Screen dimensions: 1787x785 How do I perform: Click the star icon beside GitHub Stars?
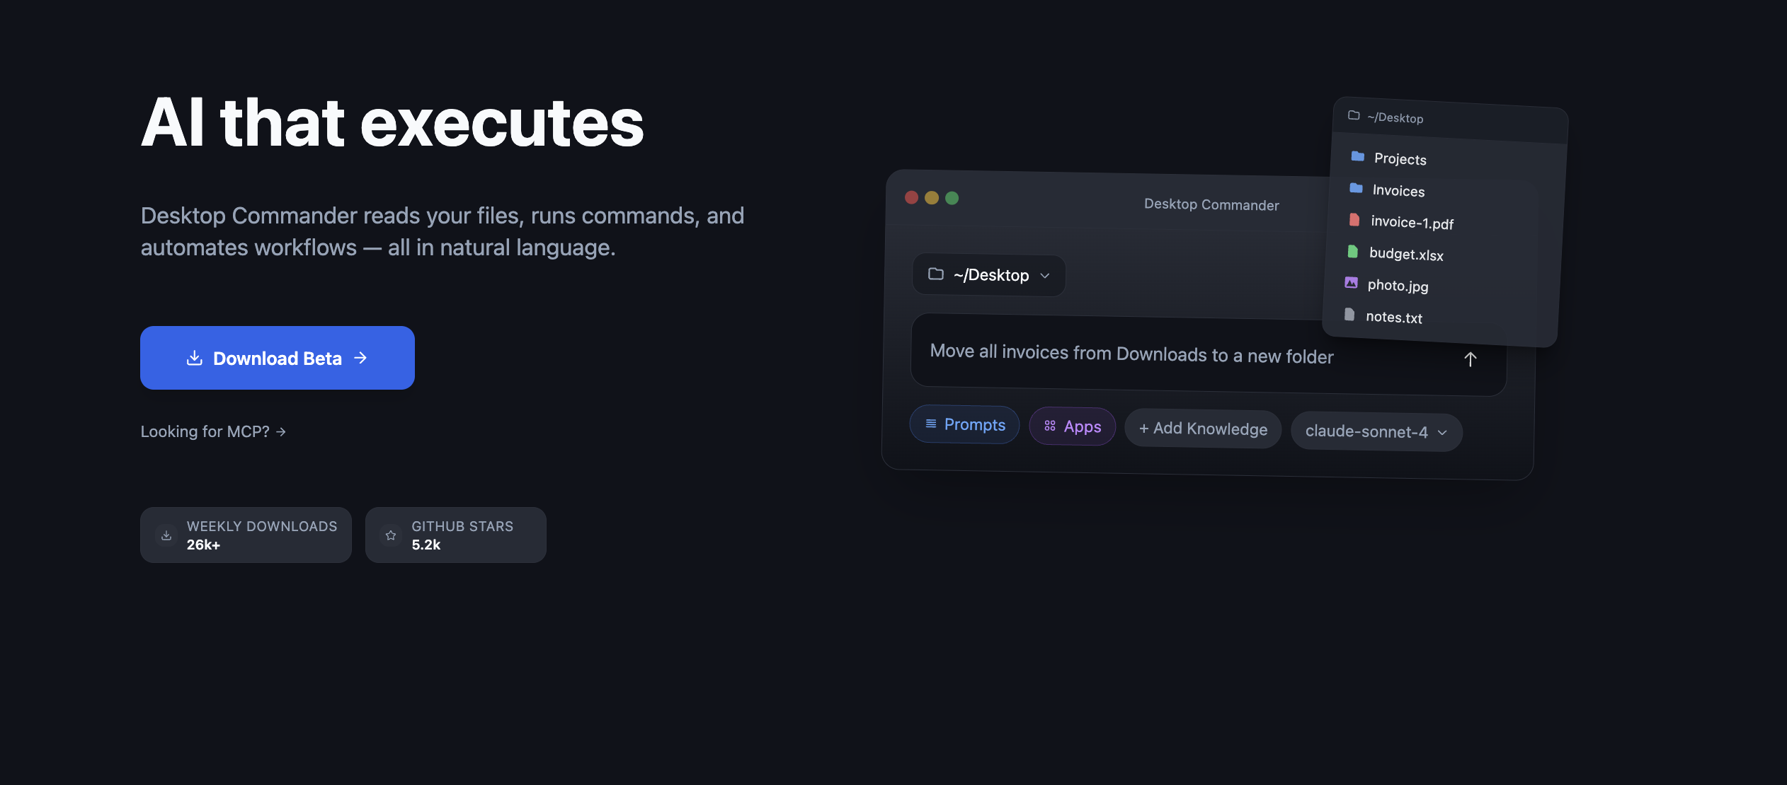[x=391, y=535]
